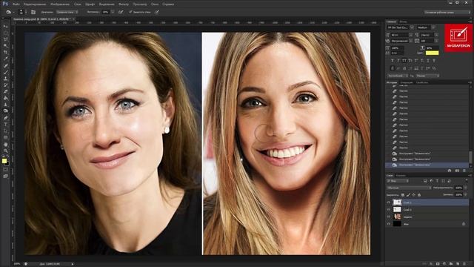Change screen mode from toolbox
Screen dimensions: 474x267
5,176
